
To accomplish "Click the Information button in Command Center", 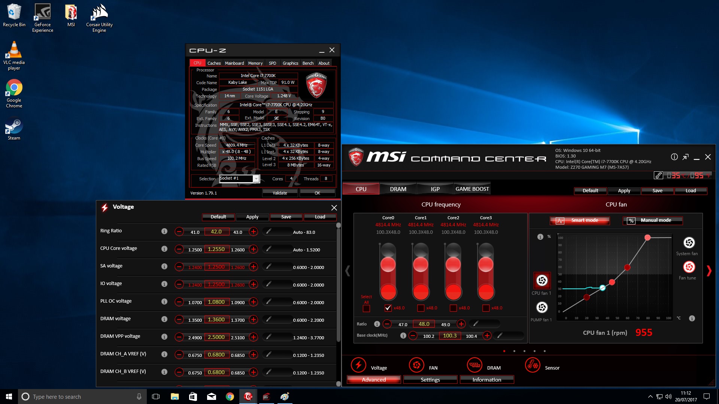I will tap(487, 380).
